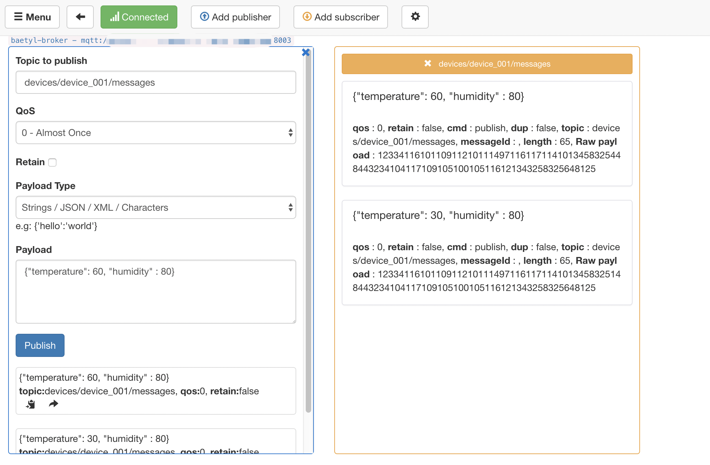Screen dimensions: 710x465
Task: Open settings gear icon
Action: point(415,17)
